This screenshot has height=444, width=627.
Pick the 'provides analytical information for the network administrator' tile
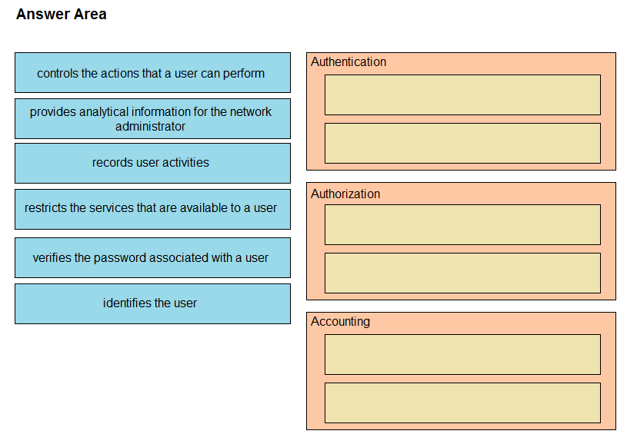click(x=153, y=119)
